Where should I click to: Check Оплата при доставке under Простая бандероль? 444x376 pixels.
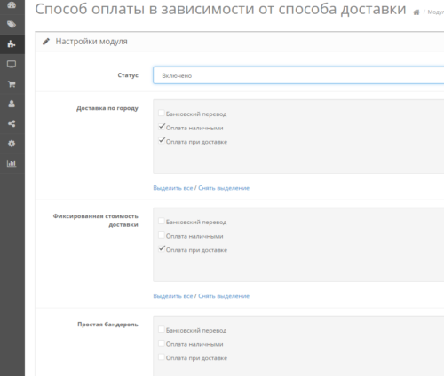162,357
